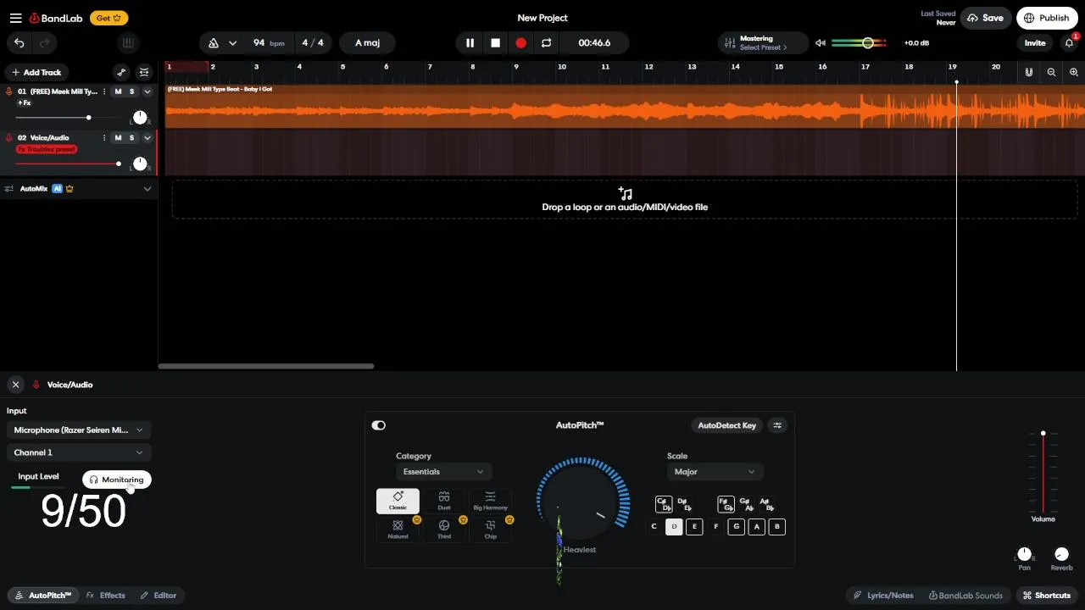Toggle the D note key
Viewport: 1085px width, 610px height.
coord(674,527)
